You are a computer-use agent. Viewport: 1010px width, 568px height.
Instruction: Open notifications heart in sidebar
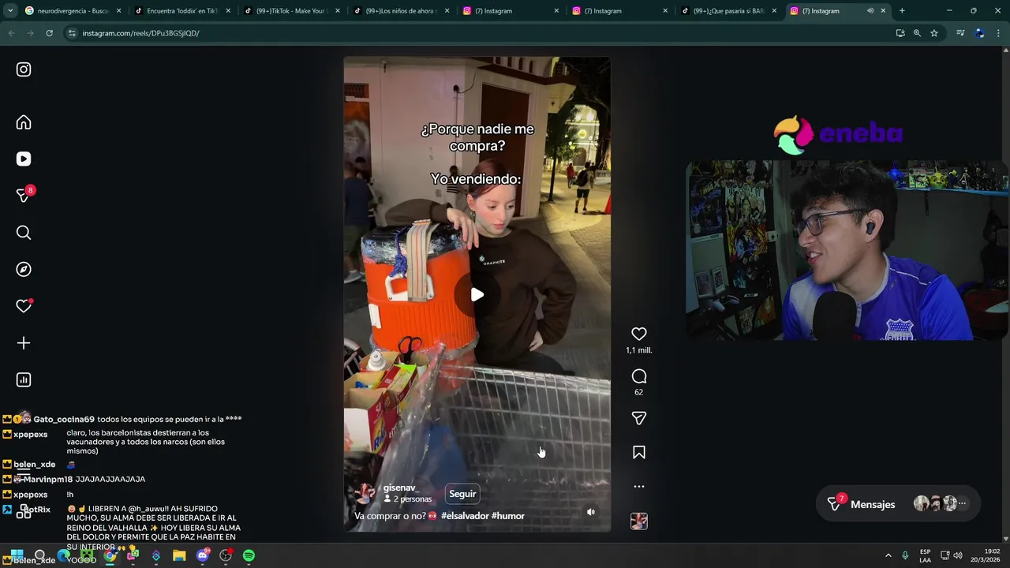point(24,306)
